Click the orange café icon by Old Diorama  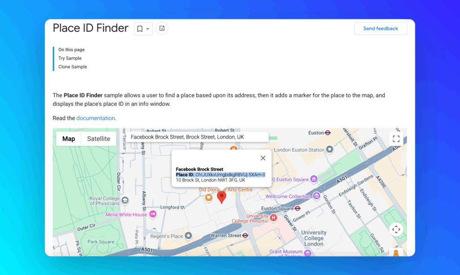tap(208, 197)
